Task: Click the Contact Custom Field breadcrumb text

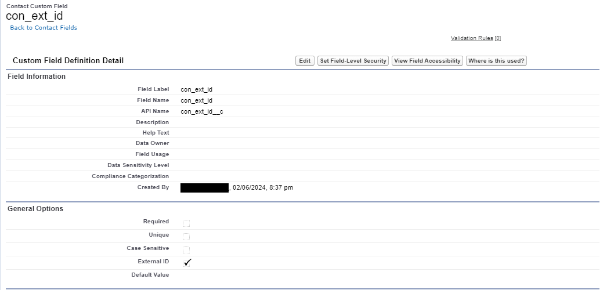Action: point(37,6)
